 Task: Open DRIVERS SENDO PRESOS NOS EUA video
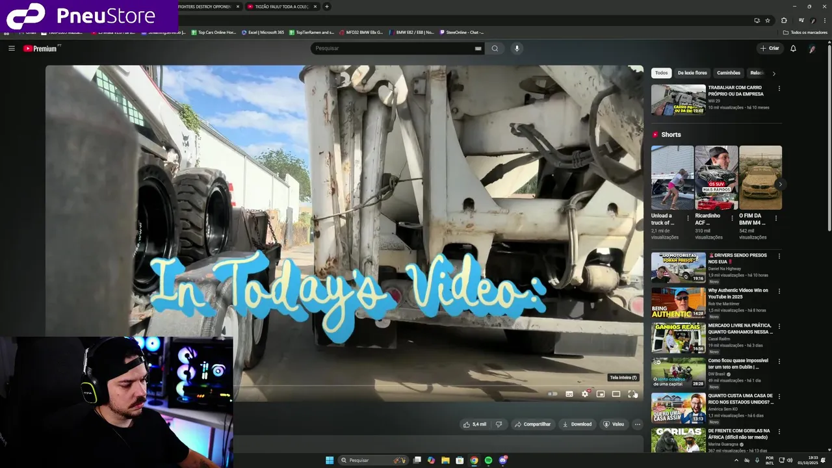click(679, 267)
